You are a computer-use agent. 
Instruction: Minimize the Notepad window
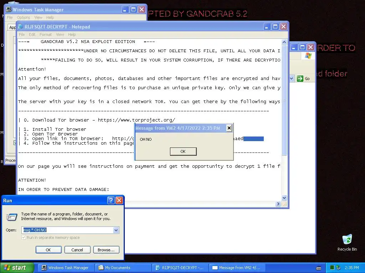(x=267, y=27)
